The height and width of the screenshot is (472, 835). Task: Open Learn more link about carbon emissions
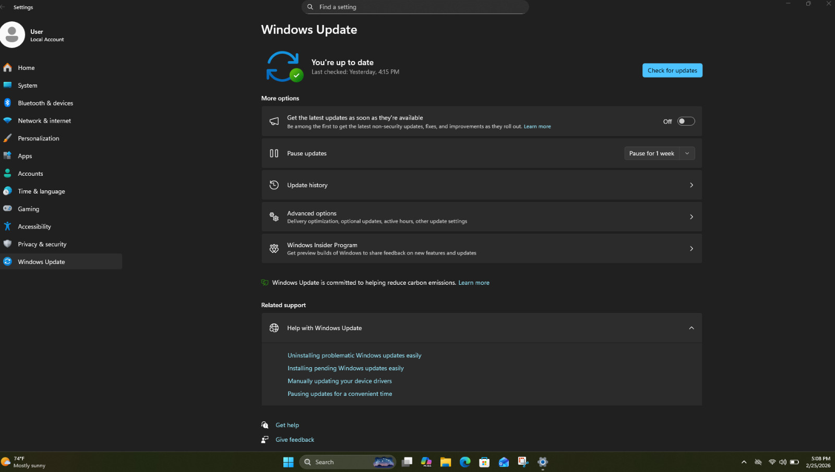click(x=474, y=283)
